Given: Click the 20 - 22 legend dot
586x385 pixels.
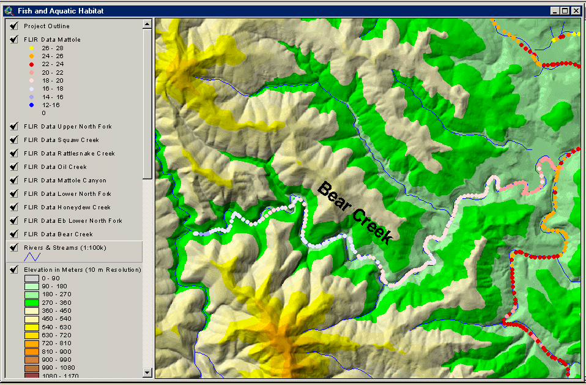Looking at the screenshot, I should tap(32, 72).
